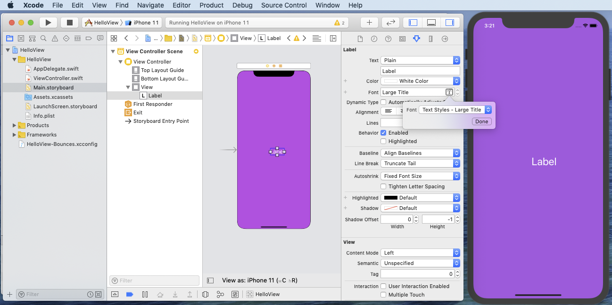The image size is (612, 305).
Task: Open Semantic Unspecified dropdown
Action: point(420,263)
